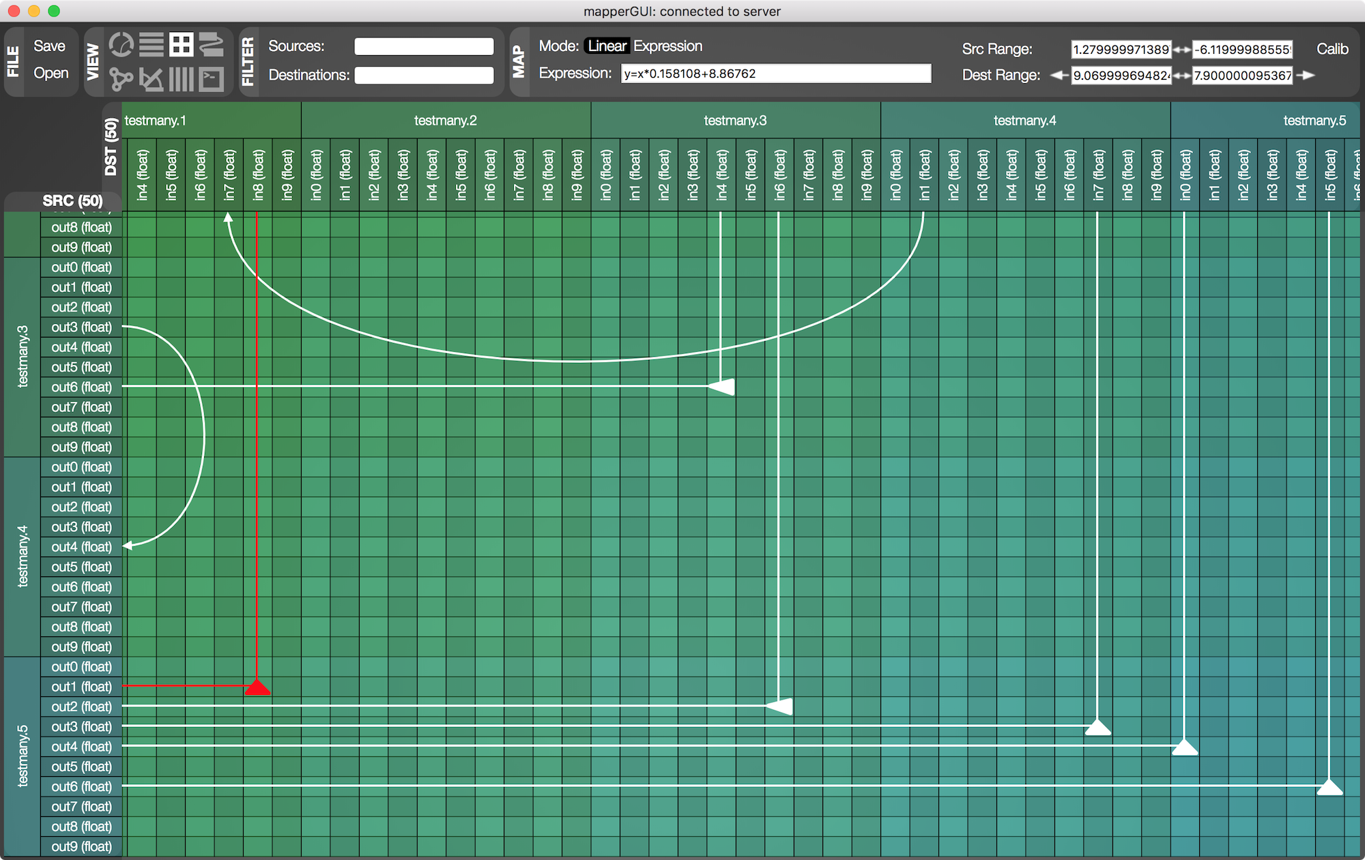
Task: Select the parallel columns view icon
Action: point(182,79)
